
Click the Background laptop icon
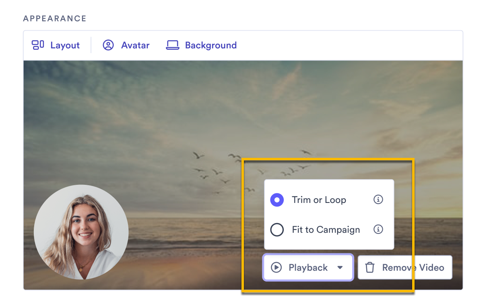[173, 45]
